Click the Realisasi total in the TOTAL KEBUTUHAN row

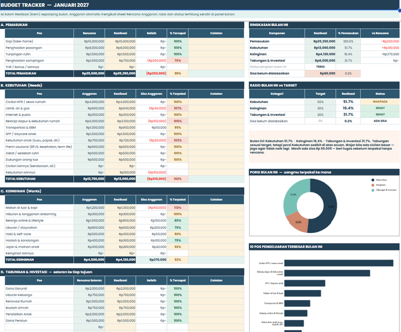click(120, 178)
